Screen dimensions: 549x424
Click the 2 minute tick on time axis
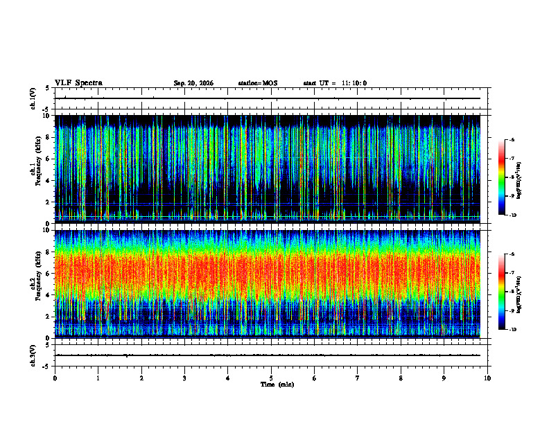pyautogui.click(x=141, y=378)
